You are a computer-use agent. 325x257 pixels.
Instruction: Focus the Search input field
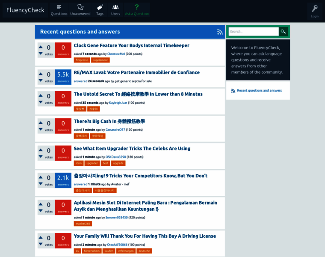(254, 32)
